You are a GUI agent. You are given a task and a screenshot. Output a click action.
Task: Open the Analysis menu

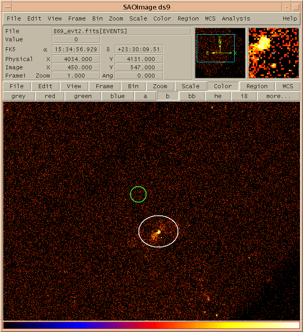[236, 19]
